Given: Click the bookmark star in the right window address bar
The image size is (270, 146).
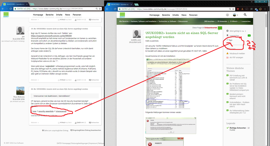Looking at the screenshot, I should (x=233, y=9).
